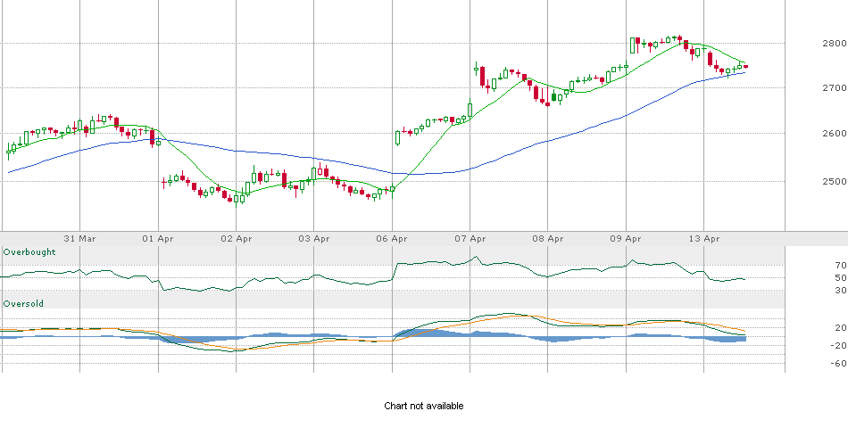Viewport: 848px width, 436px height.
Task: Click the 'Chart not available' message
Action: [x=424, y=406]
